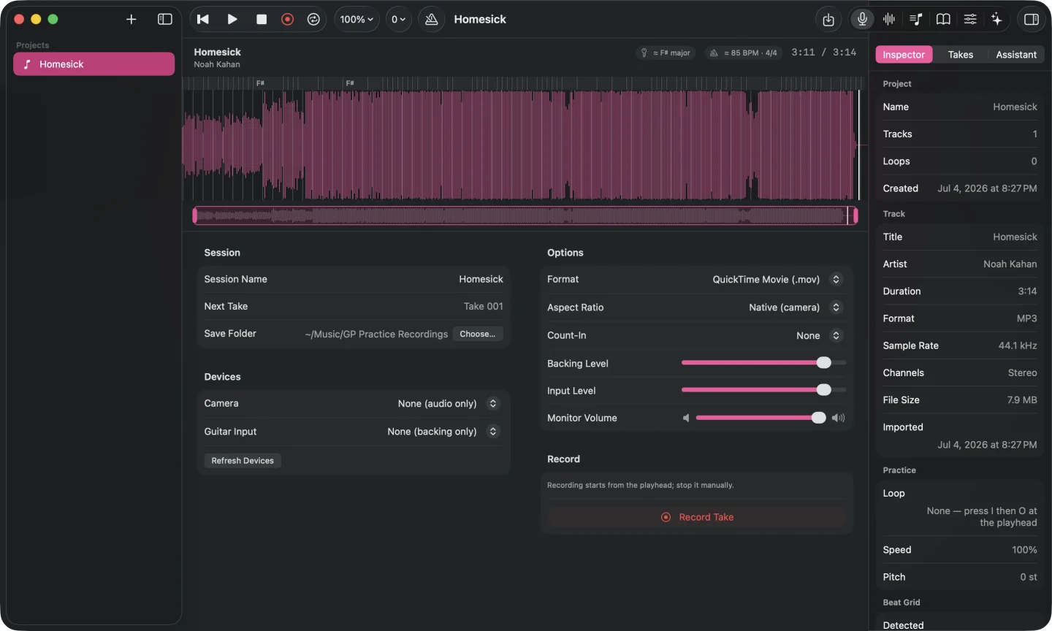The image size is (1052, 631).
Task: Click the Next Take value 'Take 001'
Action: 484,307
